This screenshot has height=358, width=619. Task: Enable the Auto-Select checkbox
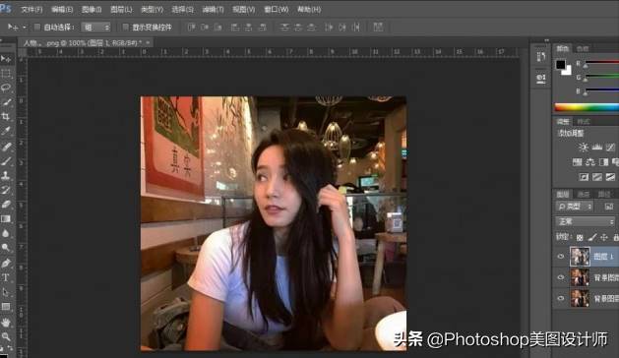(x=37, y=27)
